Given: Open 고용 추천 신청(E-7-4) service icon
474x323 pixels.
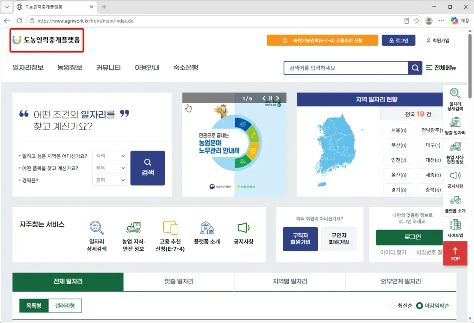Looking at the screenshot, I should pos(170,236).
